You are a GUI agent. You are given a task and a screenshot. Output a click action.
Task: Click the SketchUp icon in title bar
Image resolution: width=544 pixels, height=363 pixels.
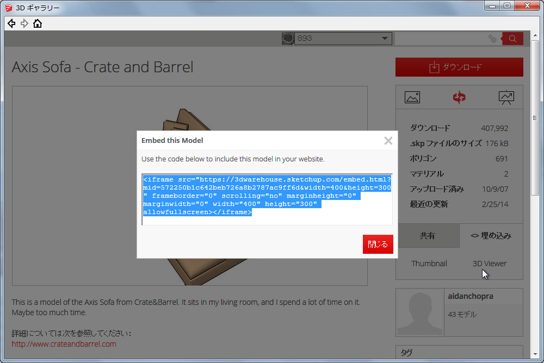[x=9, y=8]
